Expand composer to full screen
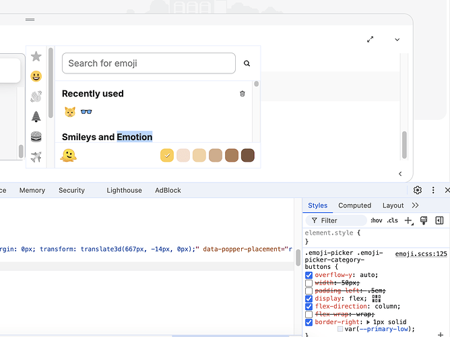The width and height of the screenshot is (450, 337). point(371,39)
